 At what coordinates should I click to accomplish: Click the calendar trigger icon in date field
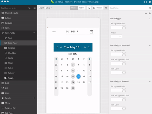click(x=92, y=32)
